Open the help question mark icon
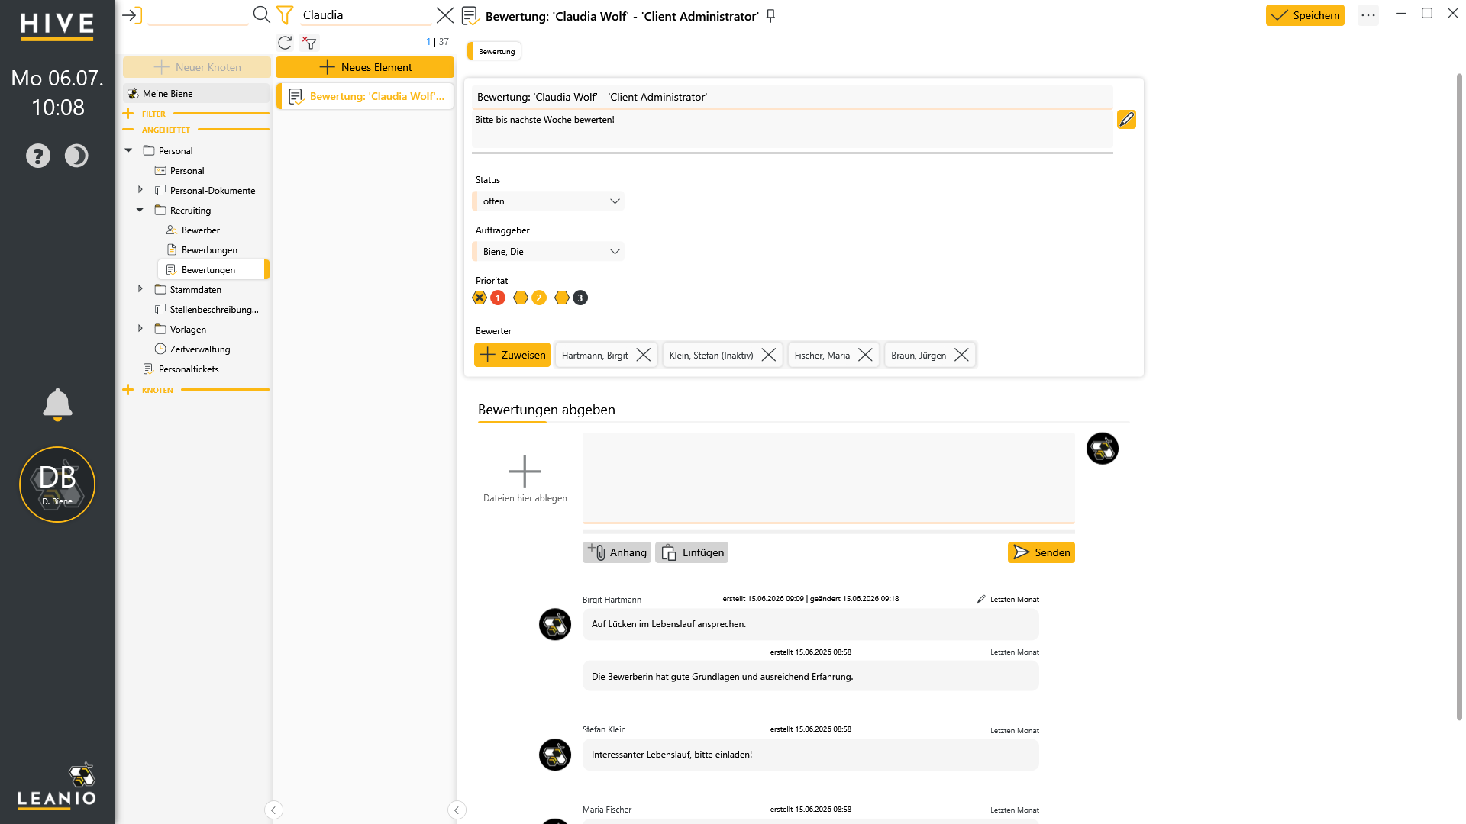Viewport: 1466px width, 824px height. pyautogui.click(x=38, y=156)
